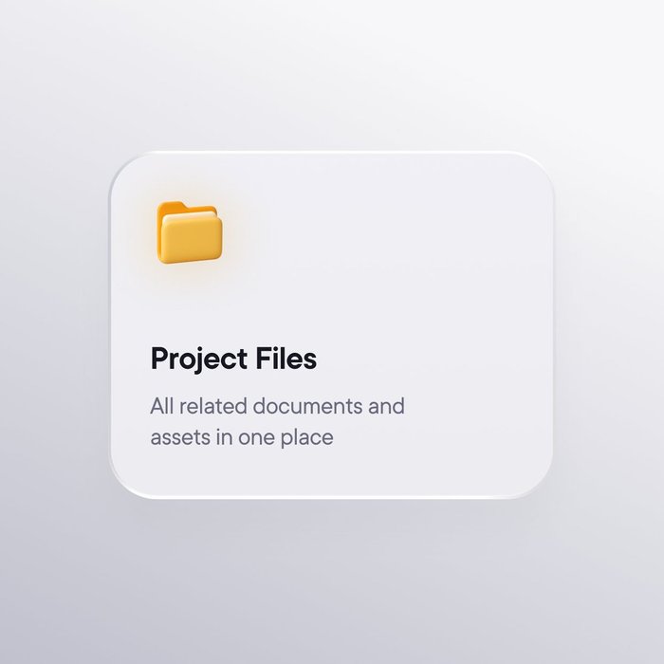Click the gray background below the card

332,582
